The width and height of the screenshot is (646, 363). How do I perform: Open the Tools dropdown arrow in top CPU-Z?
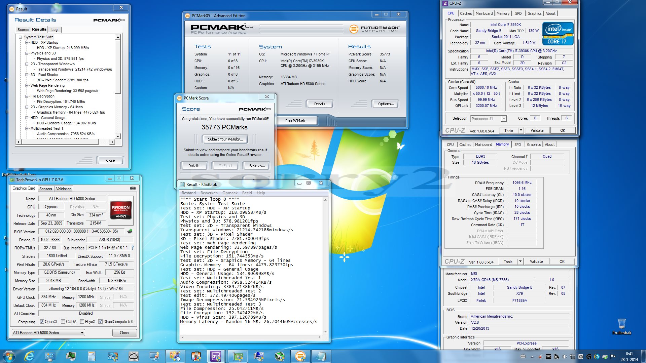point(521,130)
